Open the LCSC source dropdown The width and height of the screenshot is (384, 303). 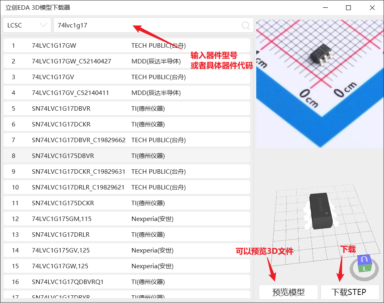(27, 25)
